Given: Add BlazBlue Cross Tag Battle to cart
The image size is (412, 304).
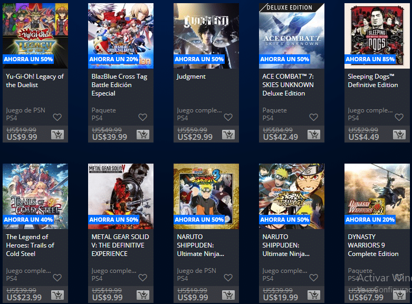Looking at the screenshot, I should pos(143,135).
